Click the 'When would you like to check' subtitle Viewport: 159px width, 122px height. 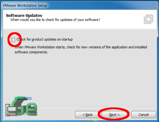(55, 20)
